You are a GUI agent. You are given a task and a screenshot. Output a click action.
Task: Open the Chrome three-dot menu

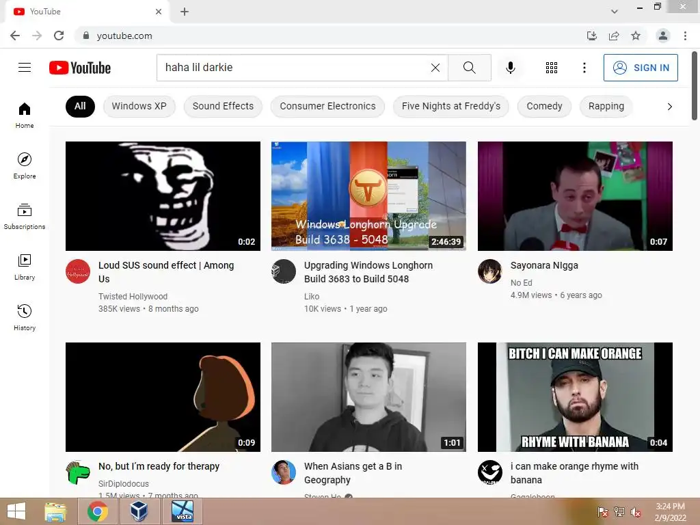coord(685,36)
